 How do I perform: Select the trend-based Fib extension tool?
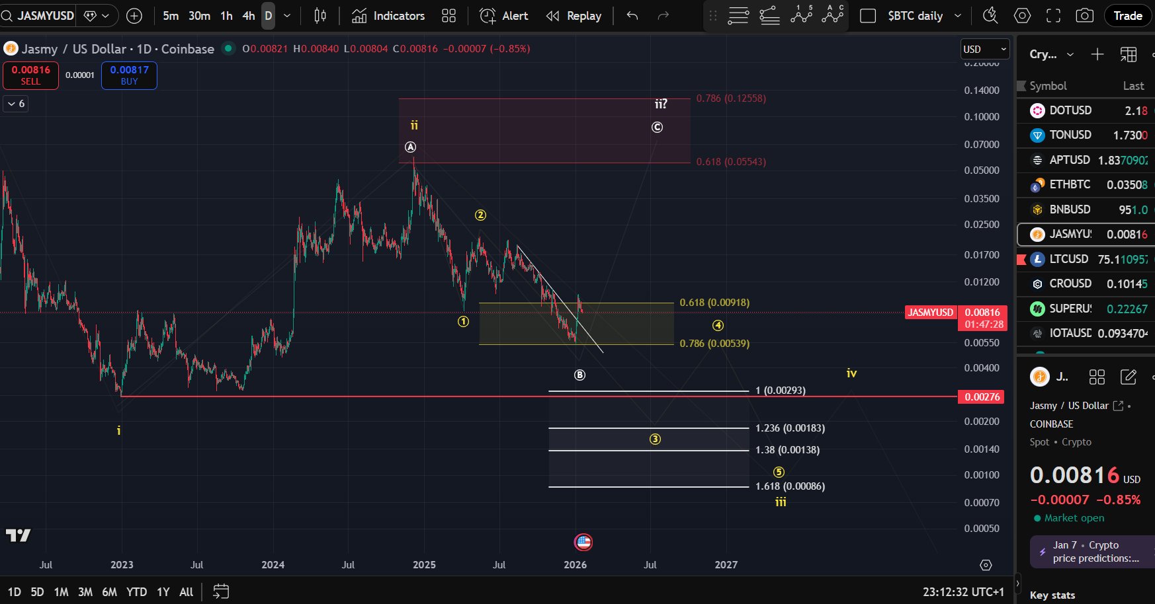(x=769, y=15)
